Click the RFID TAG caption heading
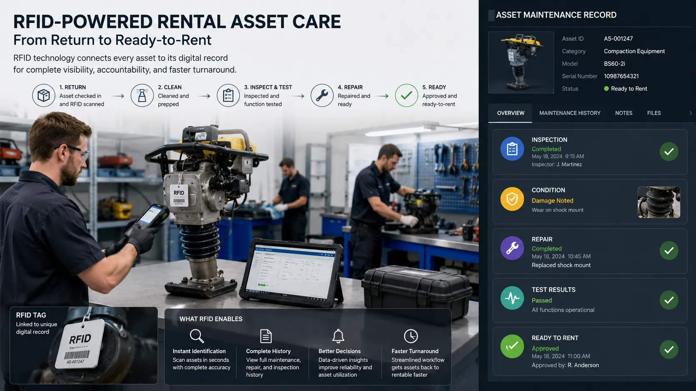696x391 pixels. click(x=31, y=315)
